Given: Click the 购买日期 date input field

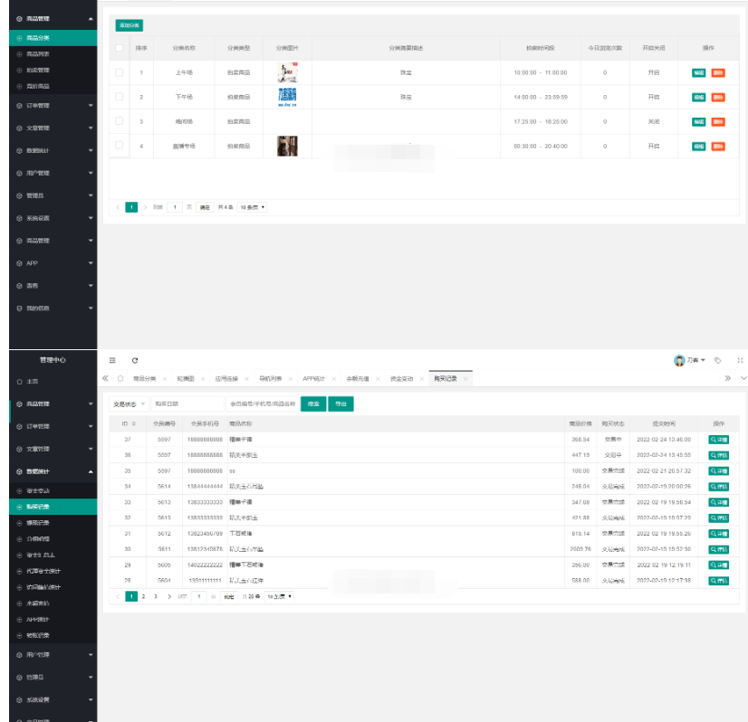Looking at the screenshot, I should [187, 404].
